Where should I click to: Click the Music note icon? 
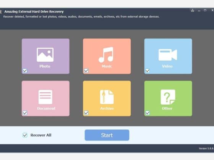point(106,54)
